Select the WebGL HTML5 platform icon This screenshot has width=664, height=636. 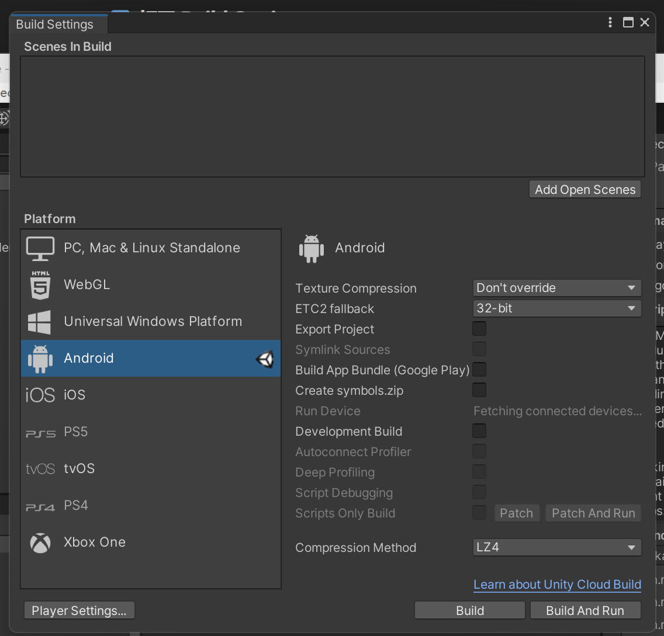[x=40, y=285]
